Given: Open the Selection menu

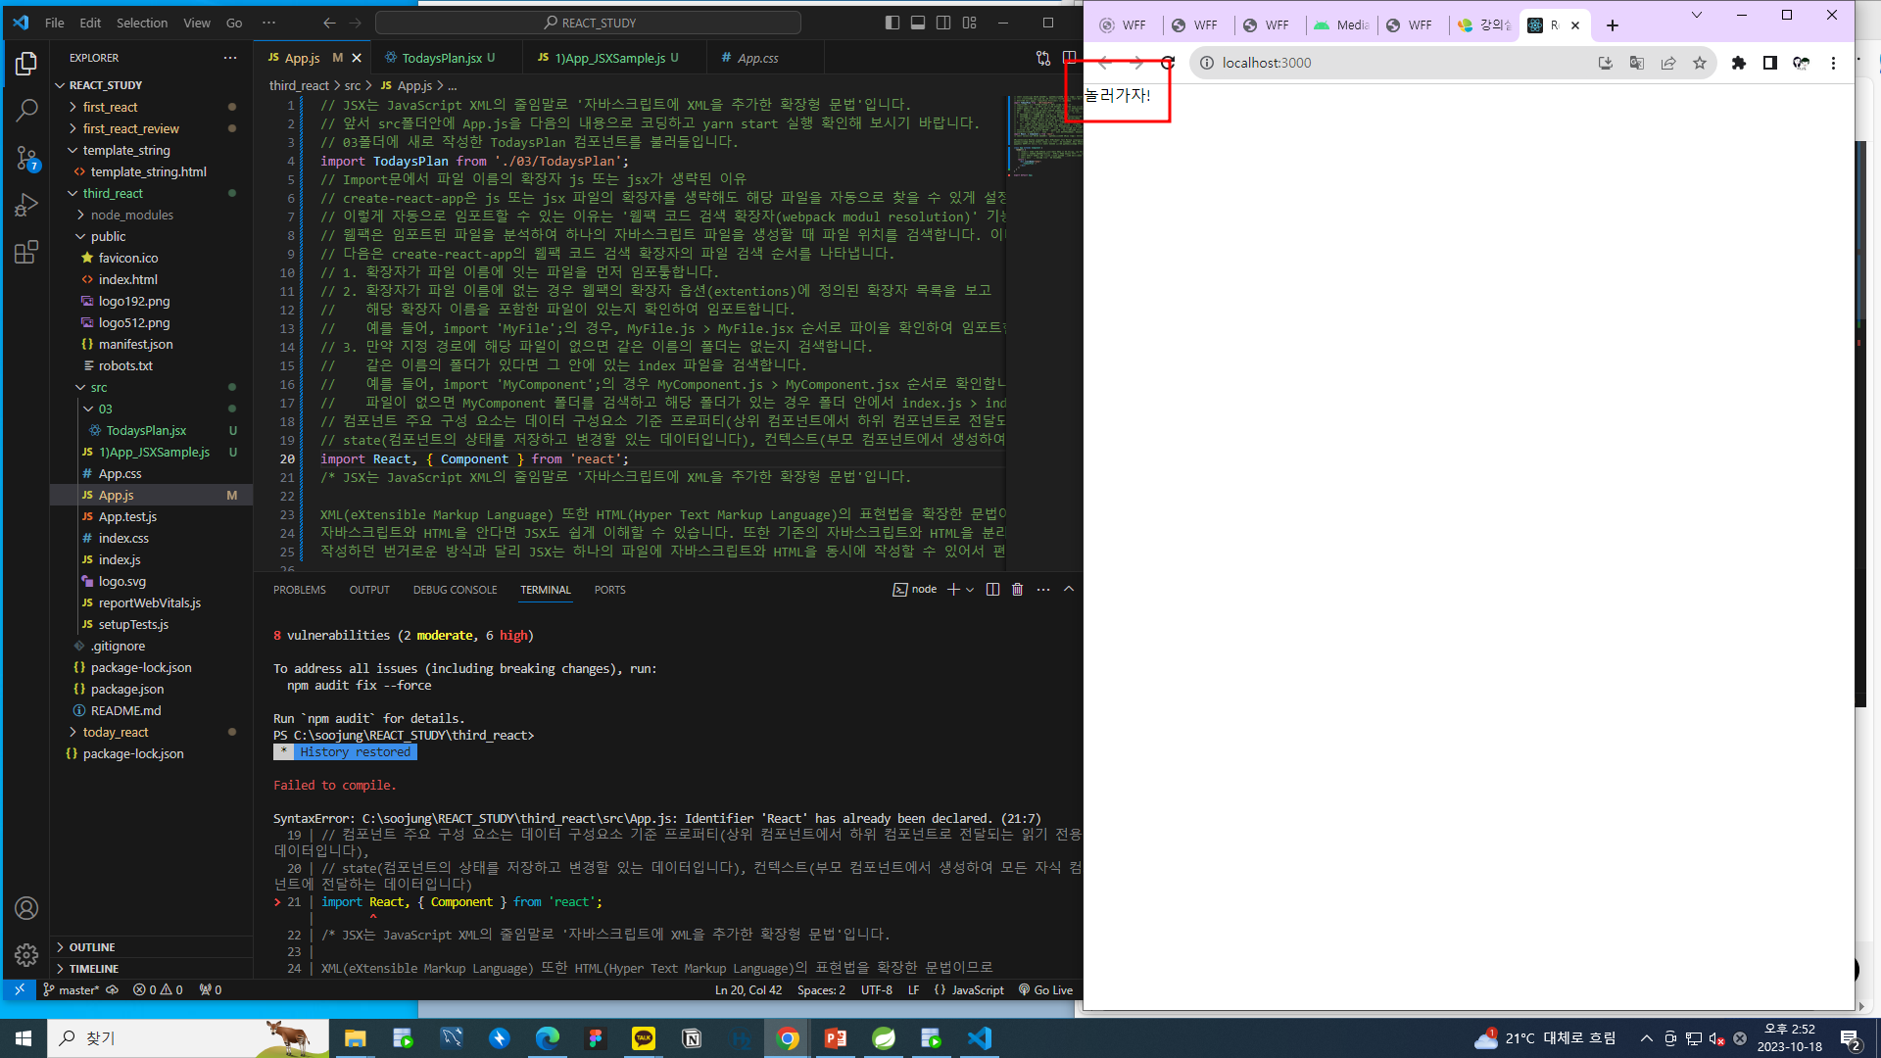Looking at the screenshot, I should coord(142,23).
